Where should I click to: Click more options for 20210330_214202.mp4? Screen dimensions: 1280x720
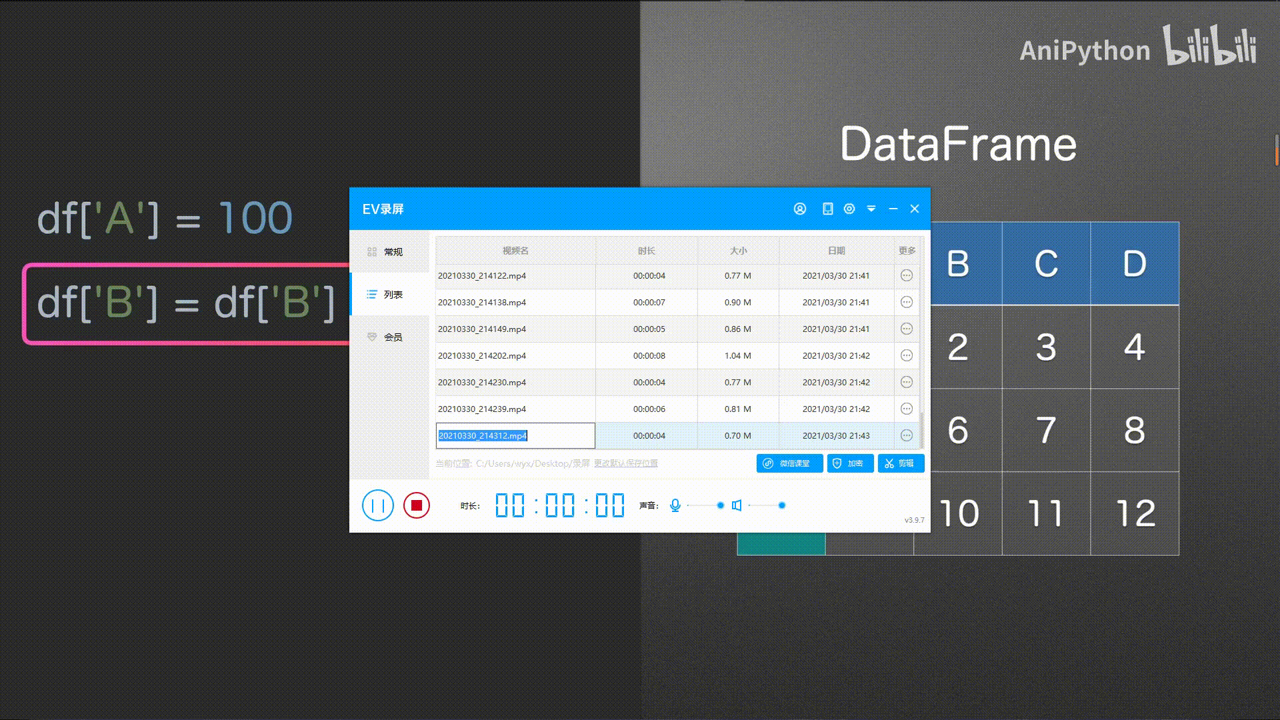pos(907,355)
